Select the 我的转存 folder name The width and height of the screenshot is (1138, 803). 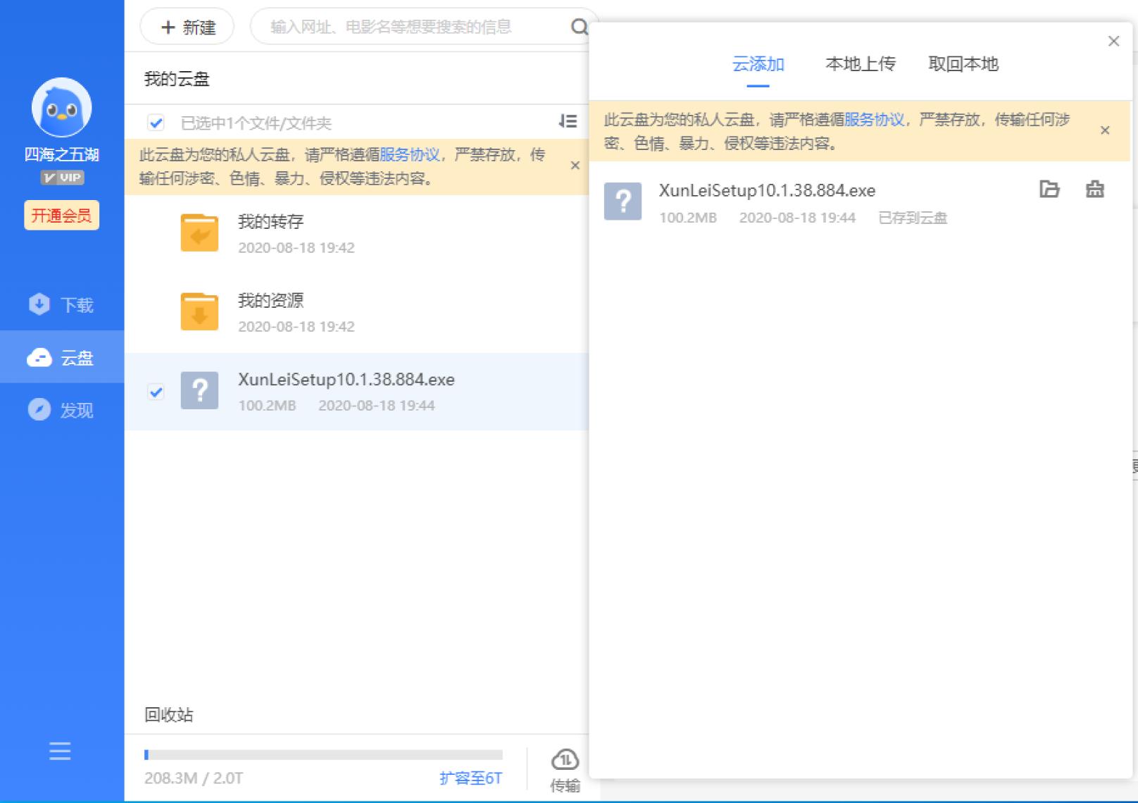click(271, 222)
